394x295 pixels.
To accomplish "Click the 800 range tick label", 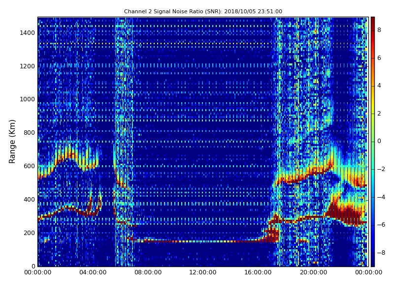I will [29, 133].
